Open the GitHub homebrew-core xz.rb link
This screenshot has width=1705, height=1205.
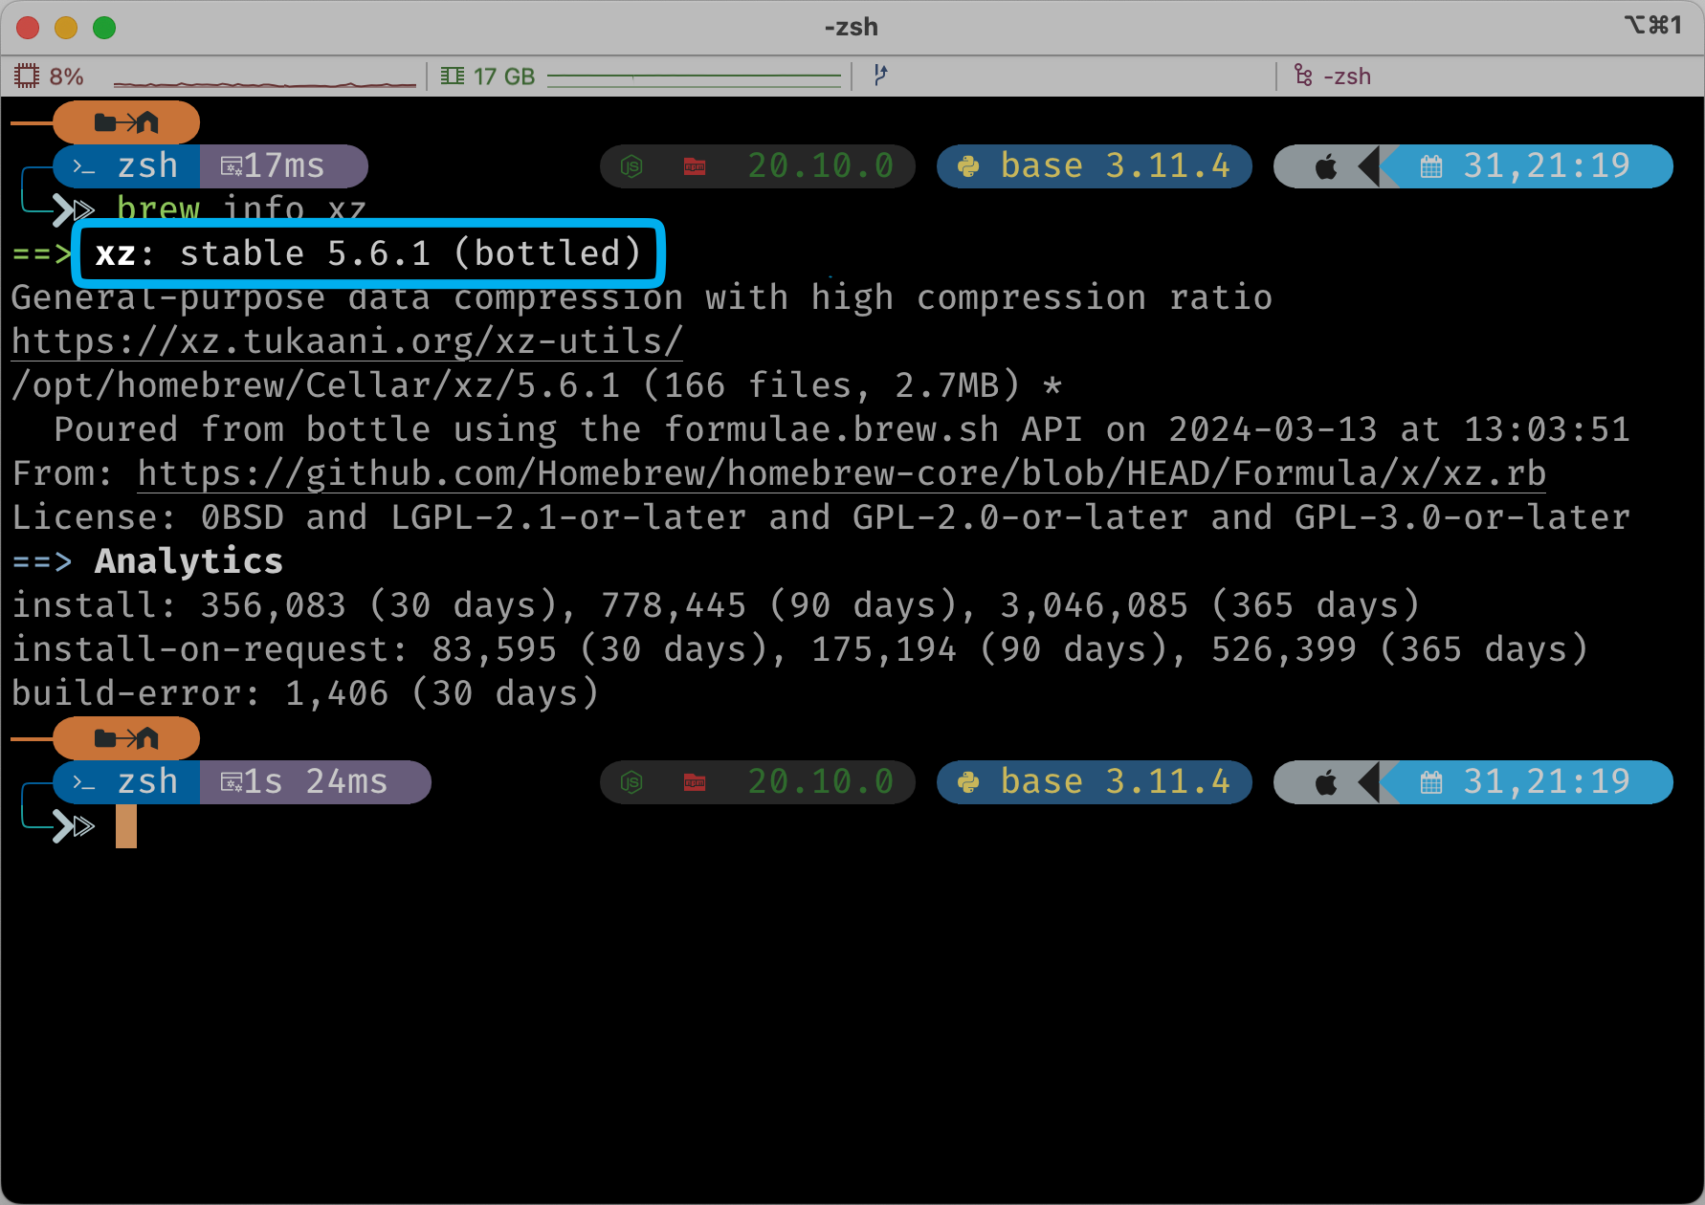point(842,474)
